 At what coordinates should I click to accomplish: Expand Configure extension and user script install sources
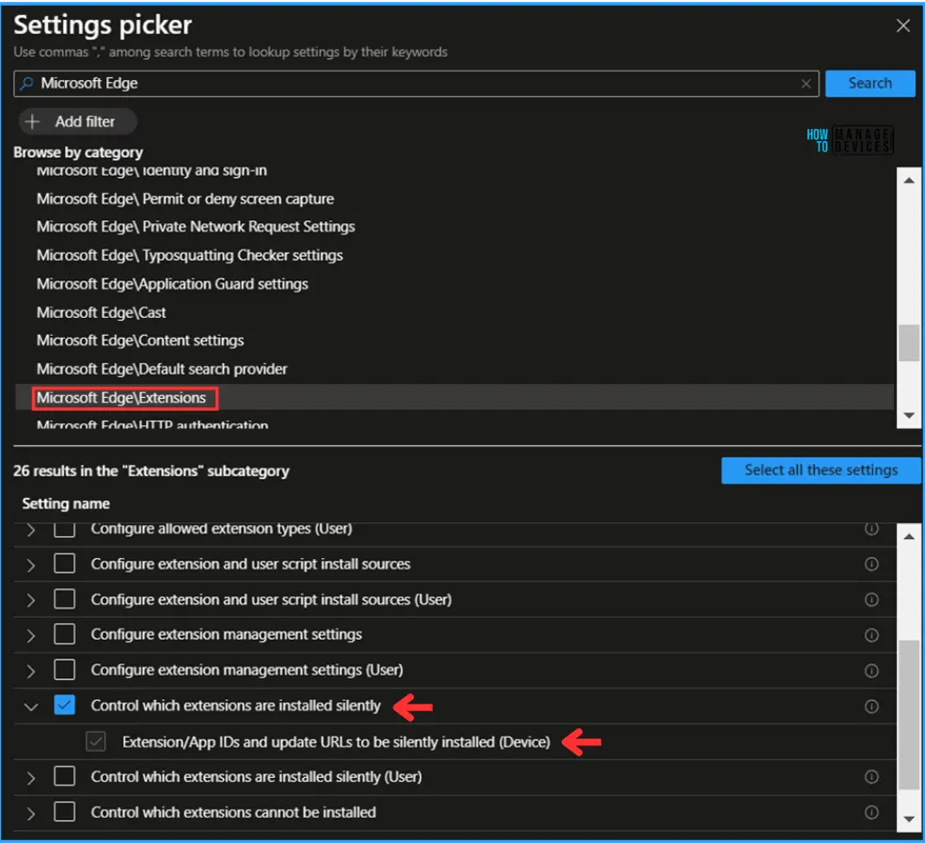31,565
